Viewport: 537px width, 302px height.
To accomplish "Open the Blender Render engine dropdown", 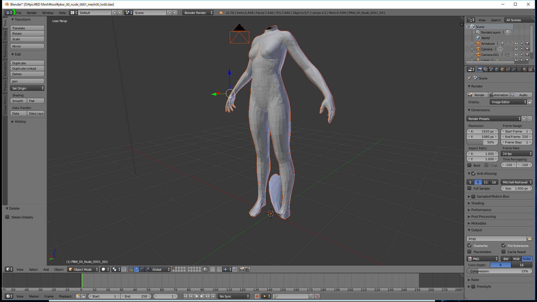I will [x=198, y=13].
